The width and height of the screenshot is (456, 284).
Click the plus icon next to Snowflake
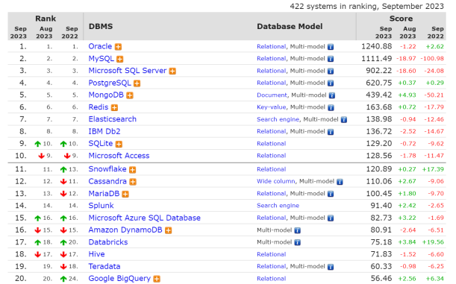pyautogui.click(x=133, y=170)
